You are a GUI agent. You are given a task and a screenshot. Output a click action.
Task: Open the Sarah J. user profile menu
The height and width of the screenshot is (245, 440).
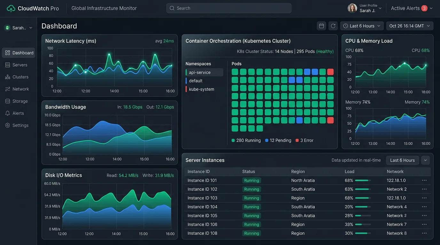click(x=365, y=8)
